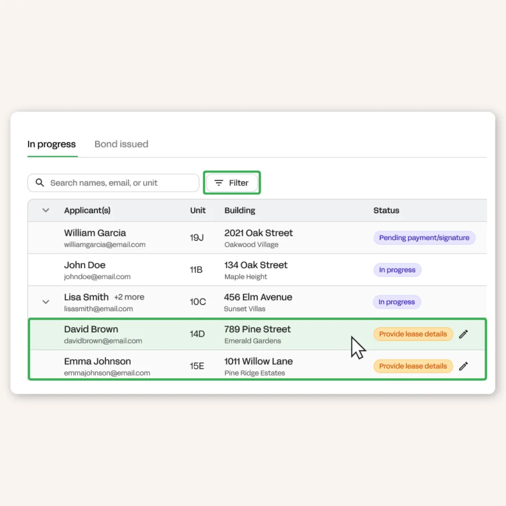Select the In progress tab
This screenshot has width=506, height=506.
click(x=52, y=144)
